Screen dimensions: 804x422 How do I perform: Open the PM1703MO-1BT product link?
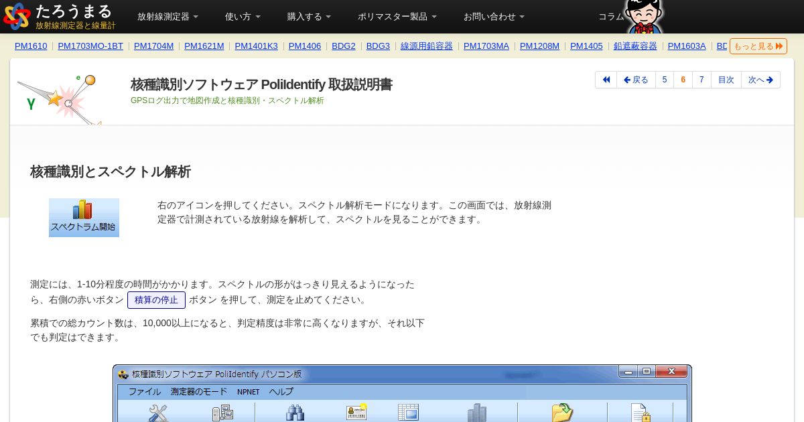pyautogui.click(x=90, y=46)
